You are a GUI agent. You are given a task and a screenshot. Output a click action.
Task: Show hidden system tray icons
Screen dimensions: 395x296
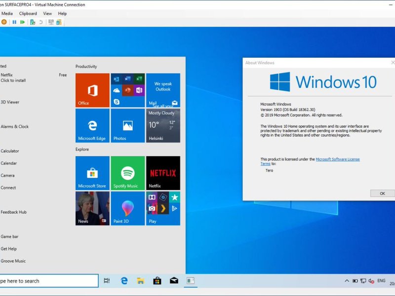coord(347,281)
